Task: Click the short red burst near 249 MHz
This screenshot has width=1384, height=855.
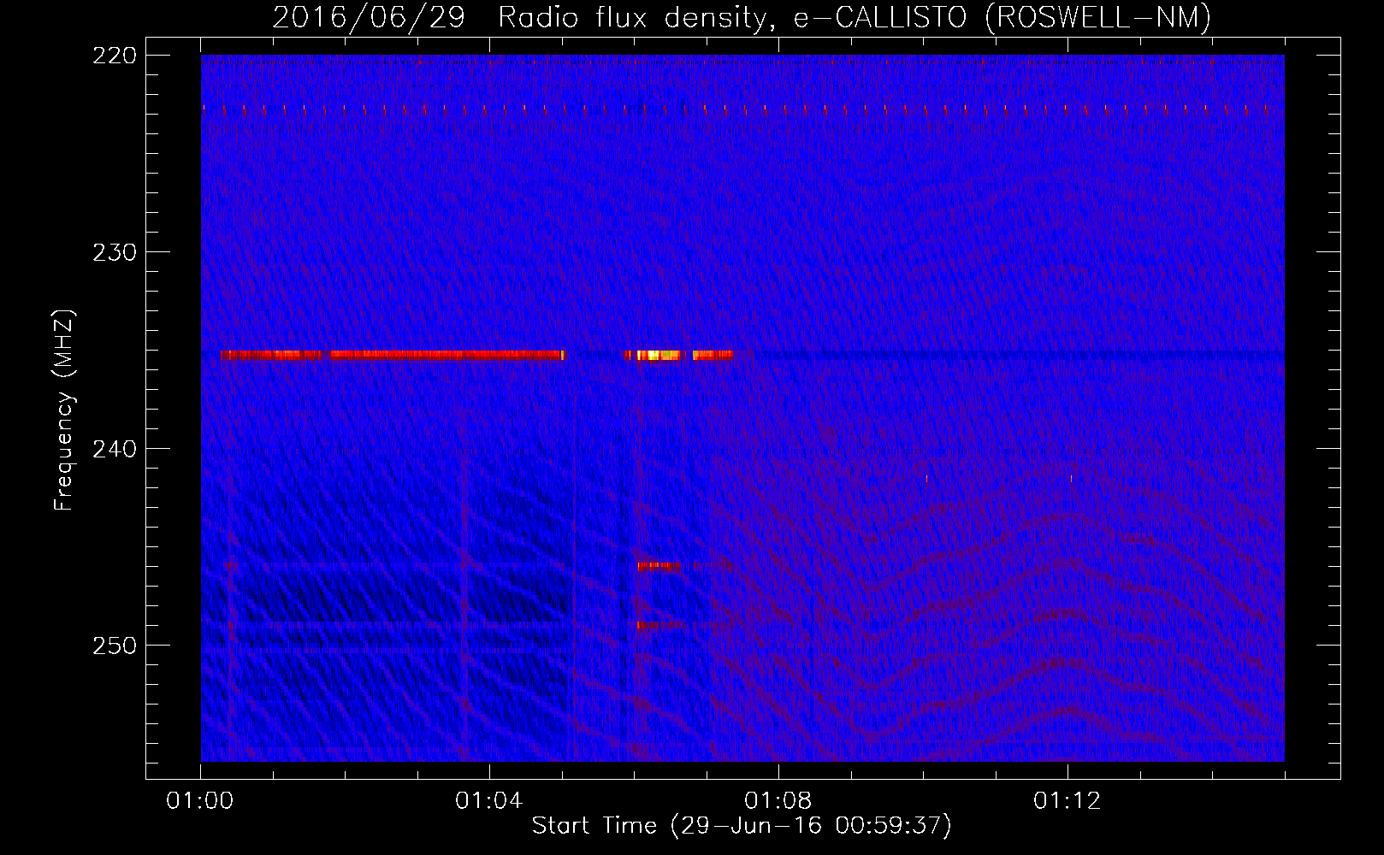Action: point(659,626)
